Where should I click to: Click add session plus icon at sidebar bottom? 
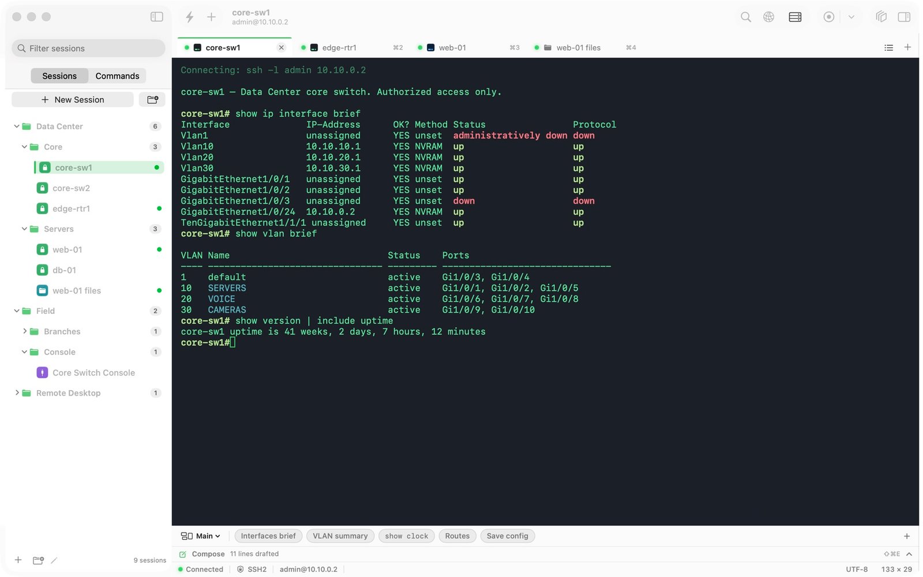tap(18, 560)
